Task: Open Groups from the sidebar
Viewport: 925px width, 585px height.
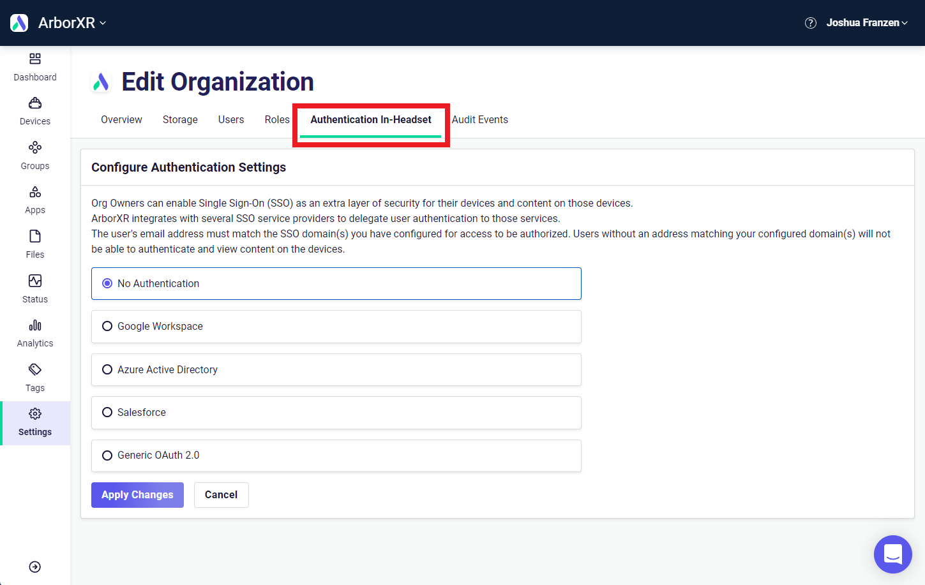Action: [x=35, y=156]
